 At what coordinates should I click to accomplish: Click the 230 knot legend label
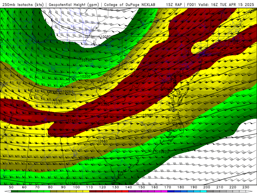coord(246,187)
